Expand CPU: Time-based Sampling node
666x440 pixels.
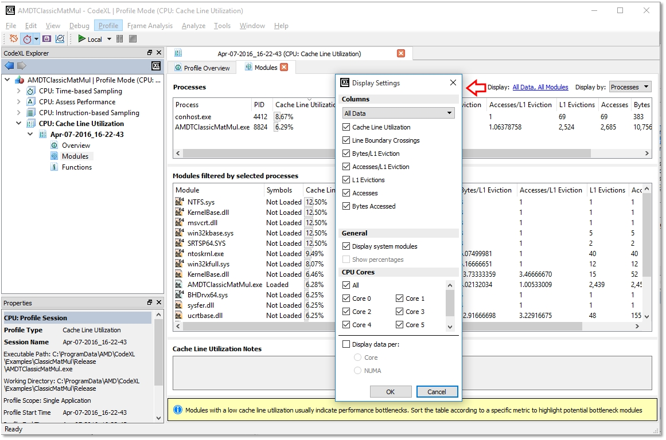[x=19, y=91]
